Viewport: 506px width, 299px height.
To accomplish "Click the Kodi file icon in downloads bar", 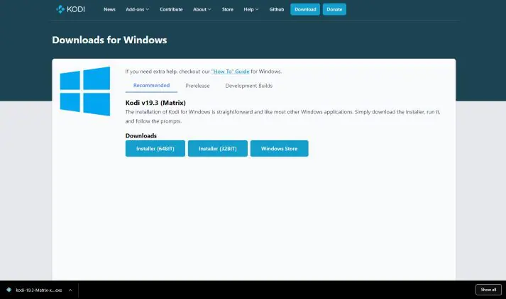I will pyautogui.click(x=9, y=290).
